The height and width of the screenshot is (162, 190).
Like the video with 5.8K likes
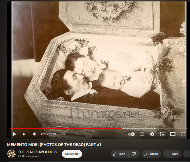pyautogui.click(x=120, y=154)
